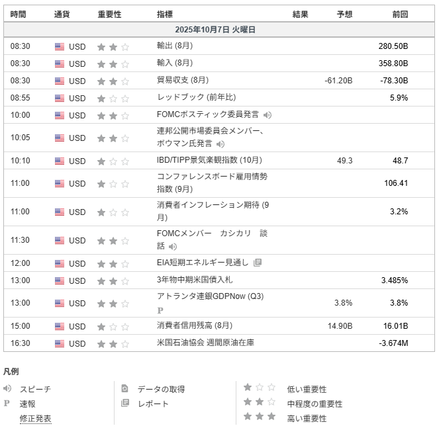439x428 pixels.
Task: Click speaker icon beside FOMCボスティック委員発言
Action: (268, 115)
